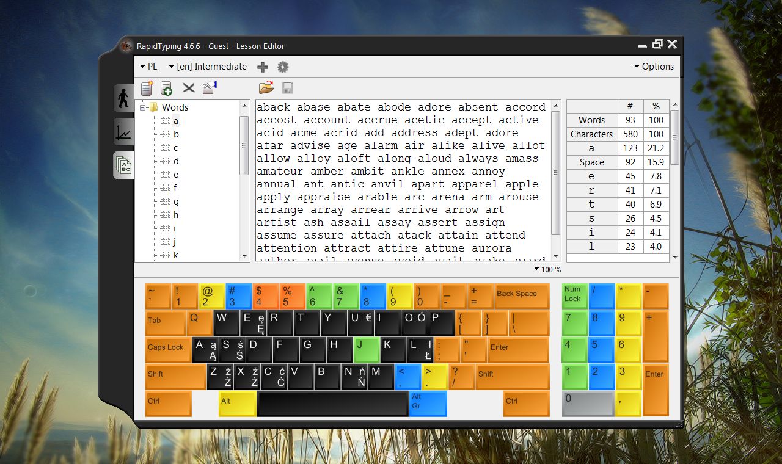Select lesson 'c' in Words tree
The height and width of the screenshot is (464, 782).
click(x=176, y=148)
